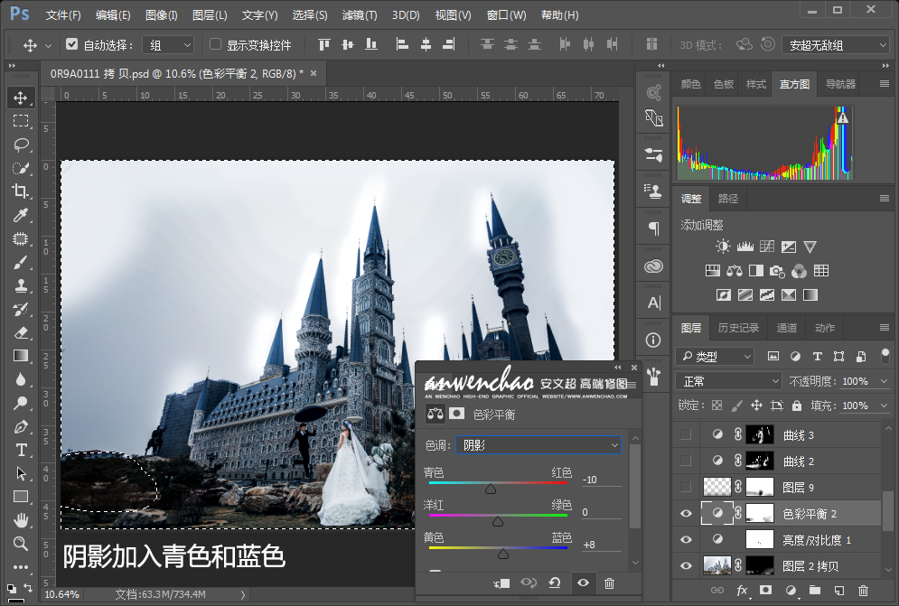Show the 图层 9 layer

click(x=686, y=488)
